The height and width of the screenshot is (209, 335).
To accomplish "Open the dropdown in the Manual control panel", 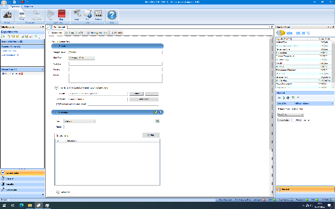I will (290, 114).
